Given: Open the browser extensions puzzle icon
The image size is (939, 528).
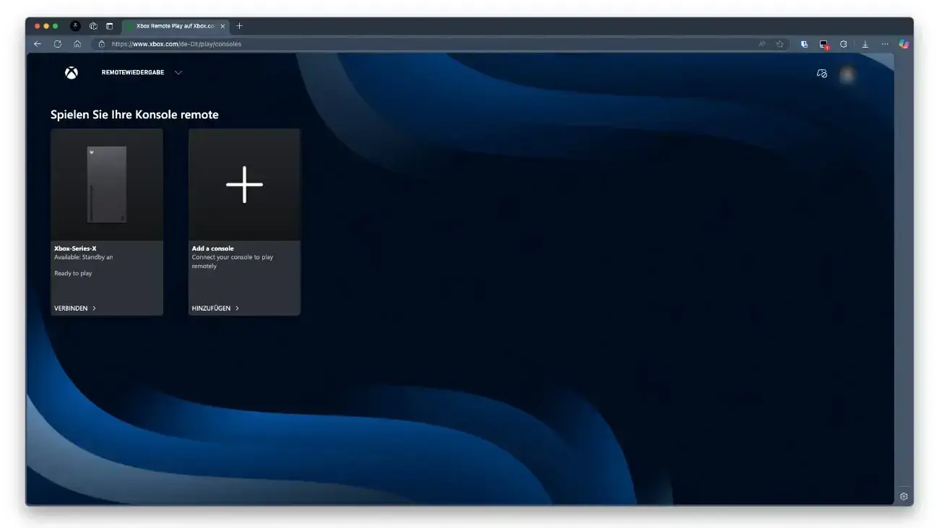Looking at the screenshot, I should pos(843,44).
